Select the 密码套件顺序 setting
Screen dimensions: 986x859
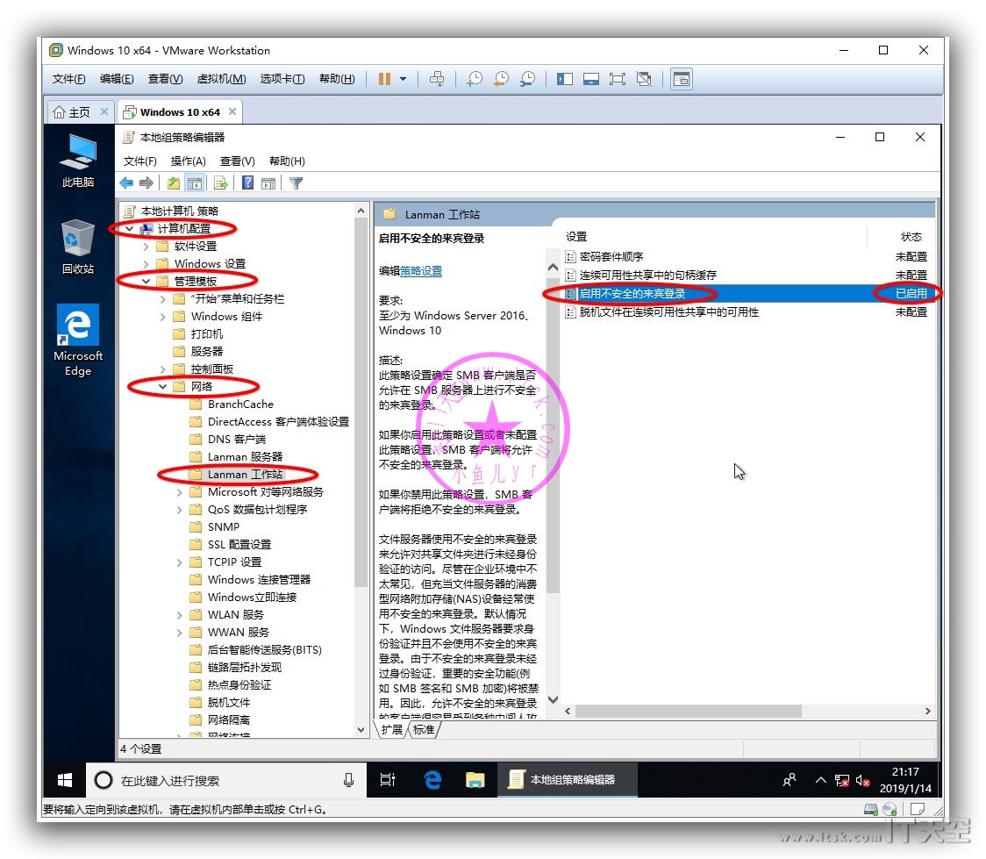611,256
